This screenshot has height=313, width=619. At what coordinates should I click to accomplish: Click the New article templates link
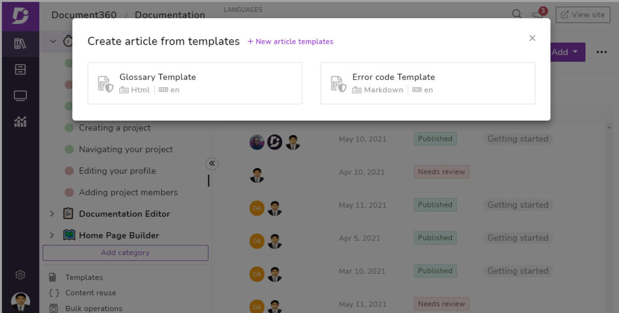coord(290,42)
